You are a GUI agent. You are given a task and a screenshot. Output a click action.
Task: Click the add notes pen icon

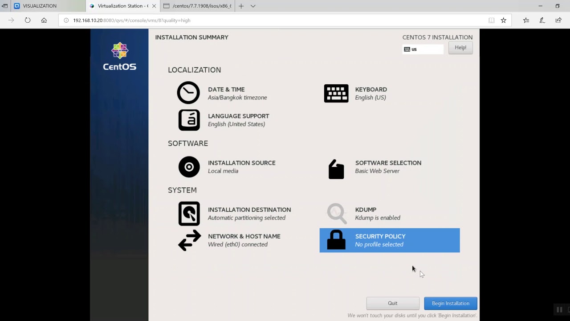click(542, 20)
